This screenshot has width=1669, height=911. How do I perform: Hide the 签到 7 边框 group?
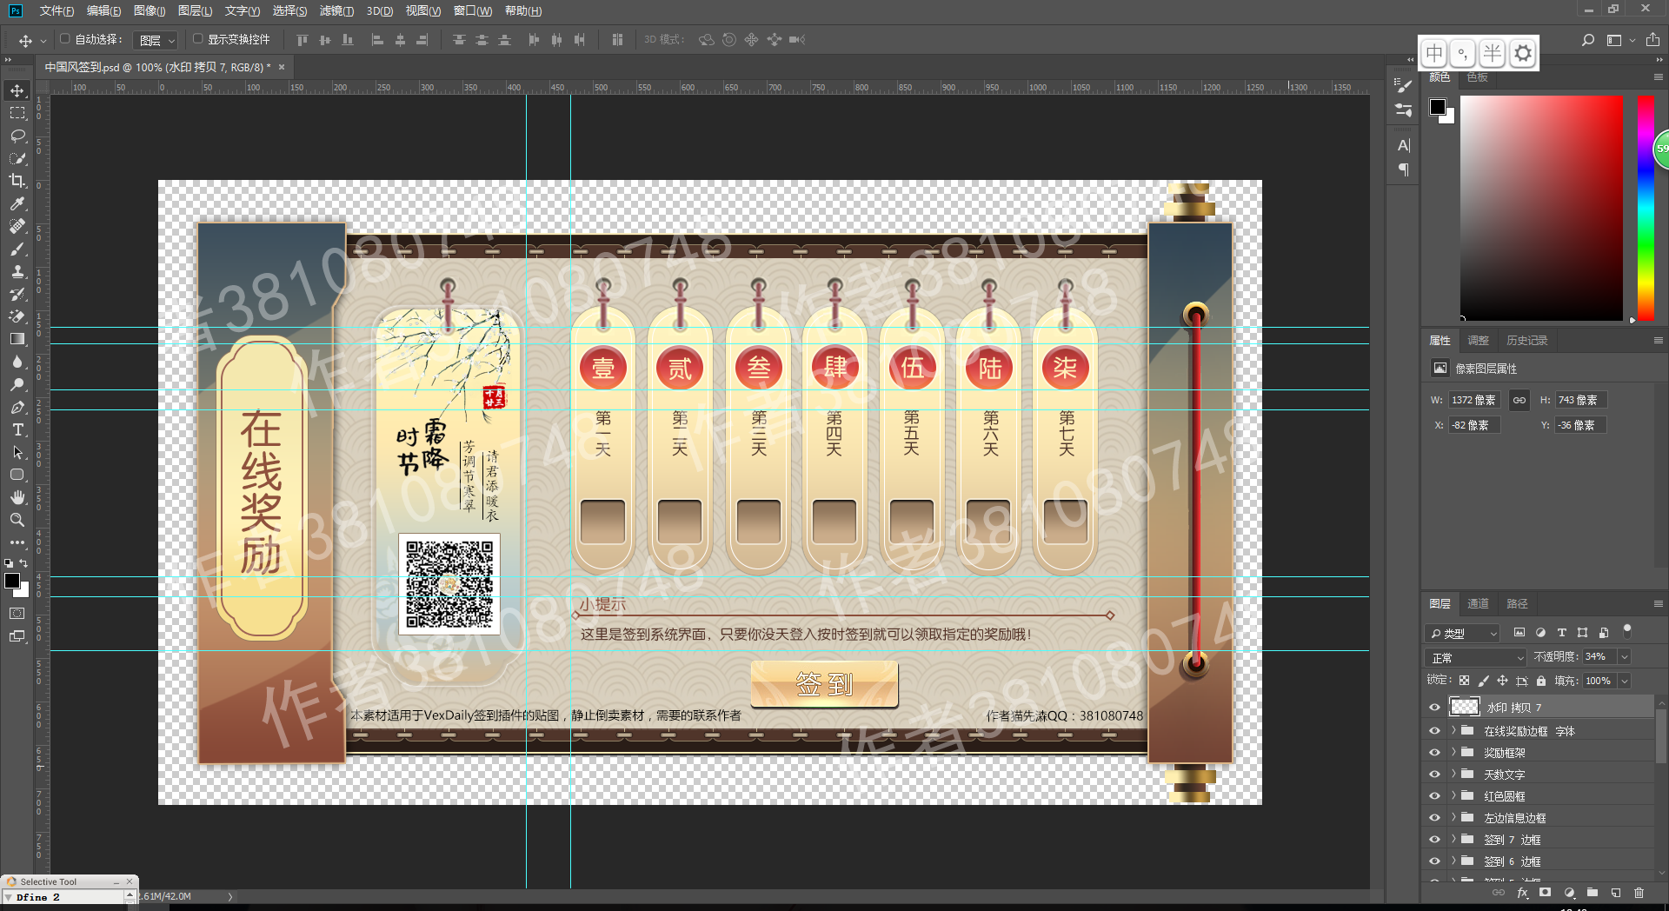1434,840
